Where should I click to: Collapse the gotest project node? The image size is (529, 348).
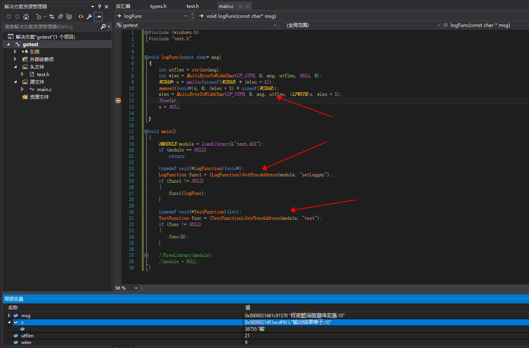[8, 44]
